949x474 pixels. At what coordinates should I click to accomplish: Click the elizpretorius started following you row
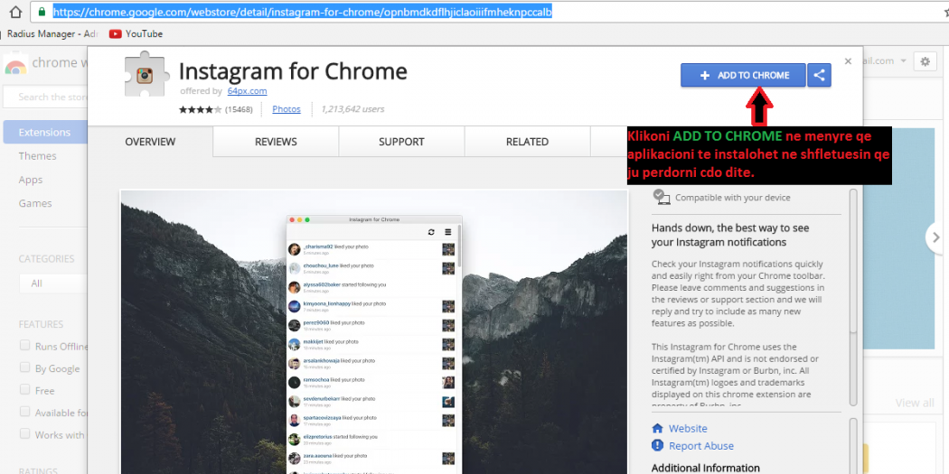371,440
